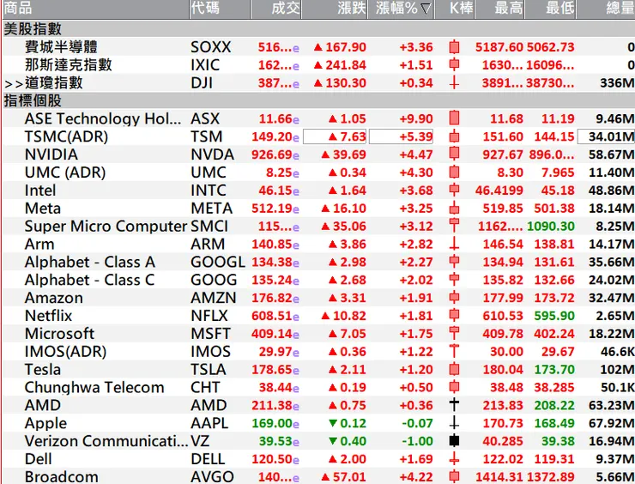Click the candlestick icon for AAPL row
The height and width of the screenshot is (484, 635).
(x=455, y=423)
